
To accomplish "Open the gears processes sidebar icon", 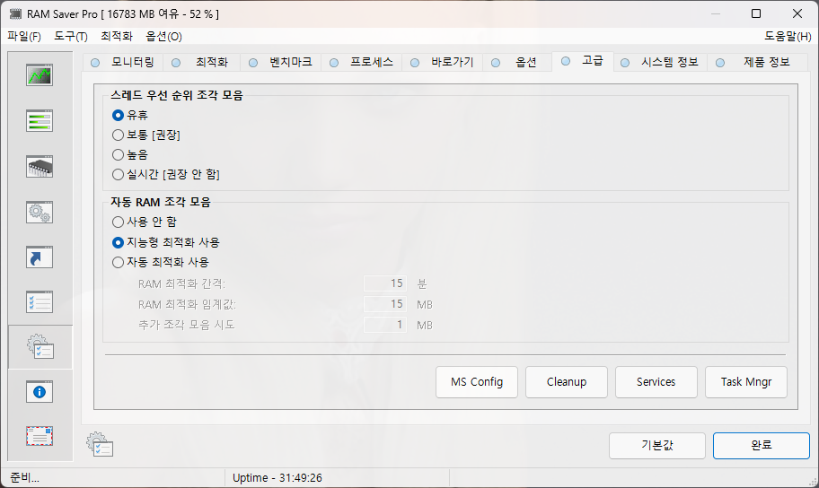I will (40, 212).
